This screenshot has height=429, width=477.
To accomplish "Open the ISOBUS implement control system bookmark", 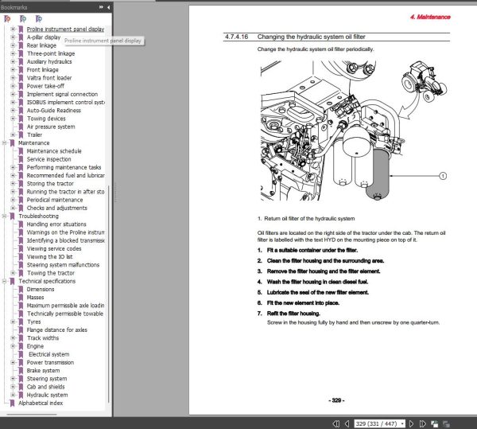I will pos(66,103).
